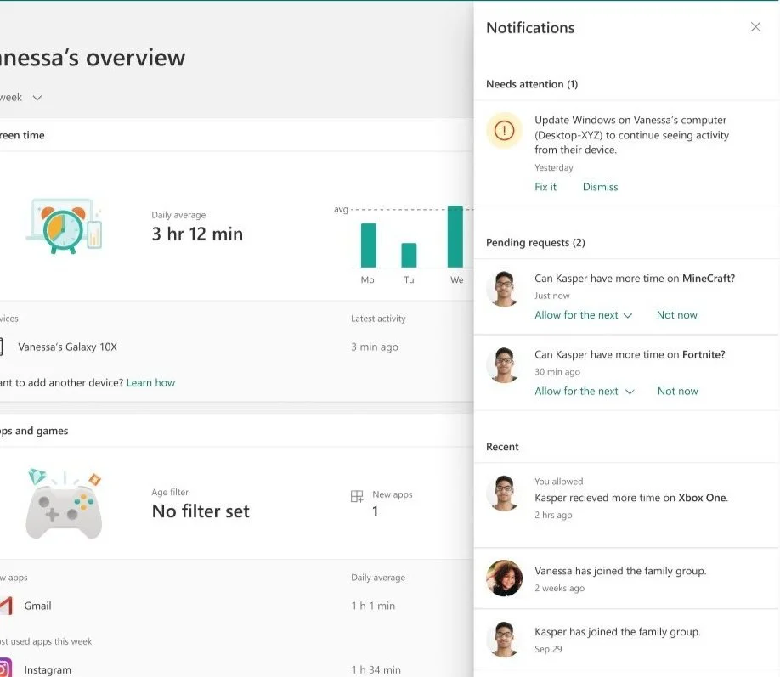The width and height of the screenshot is (780, 677).
Task: Click the Gmail app icon
Action: pos(5,606)
